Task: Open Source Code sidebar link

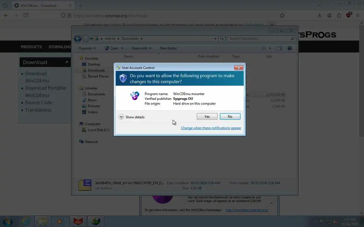Action: click(x=38, y=102)
